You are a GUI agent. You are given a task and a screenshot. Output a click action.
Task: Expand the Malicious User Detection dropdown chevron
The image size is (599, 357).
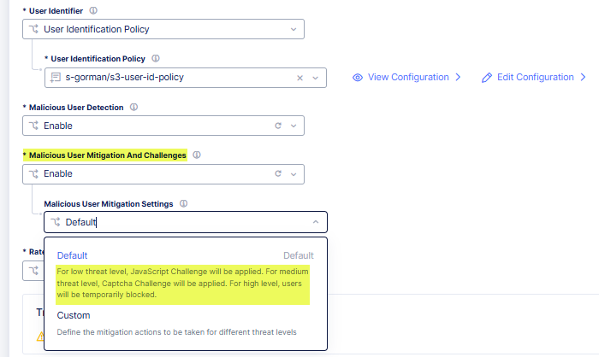(x=294, y=126)
